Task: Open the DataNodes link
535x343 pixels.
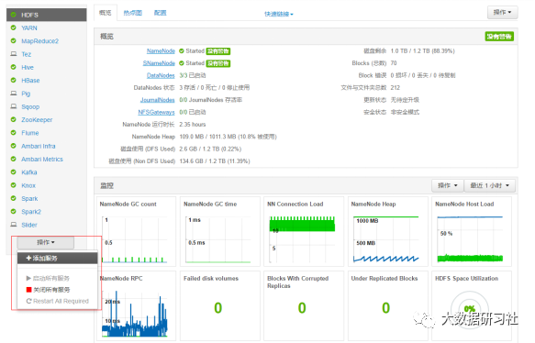Action: coord(161,75)
